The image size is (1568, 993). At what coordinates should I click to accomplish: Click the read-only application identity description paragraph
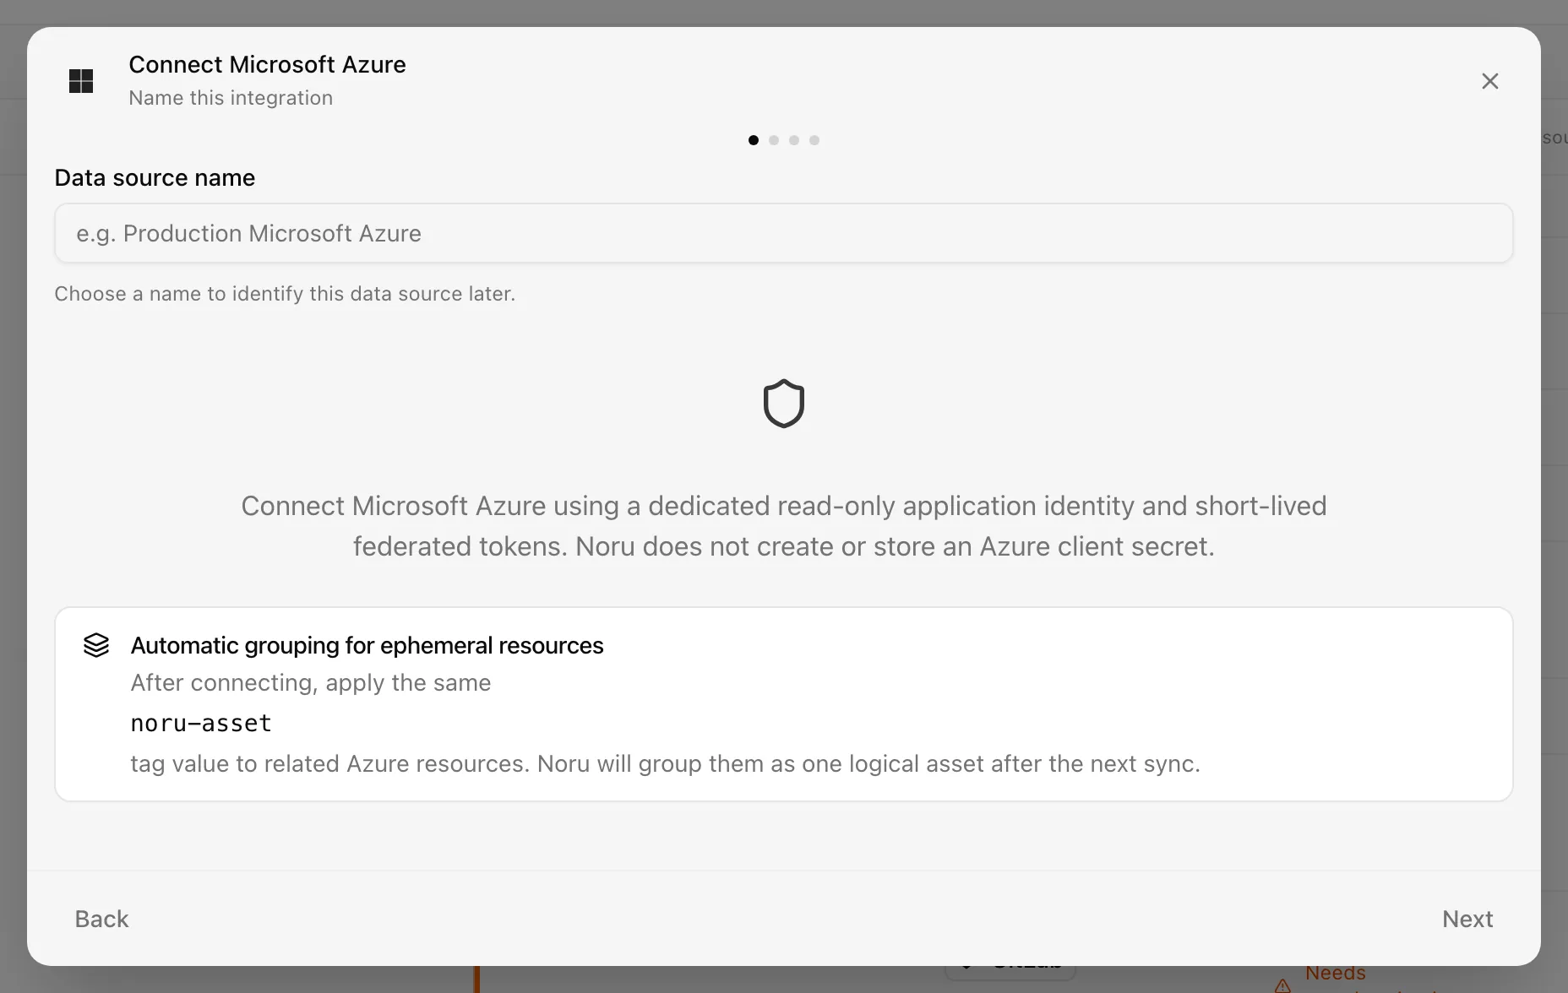pos(784,526)
